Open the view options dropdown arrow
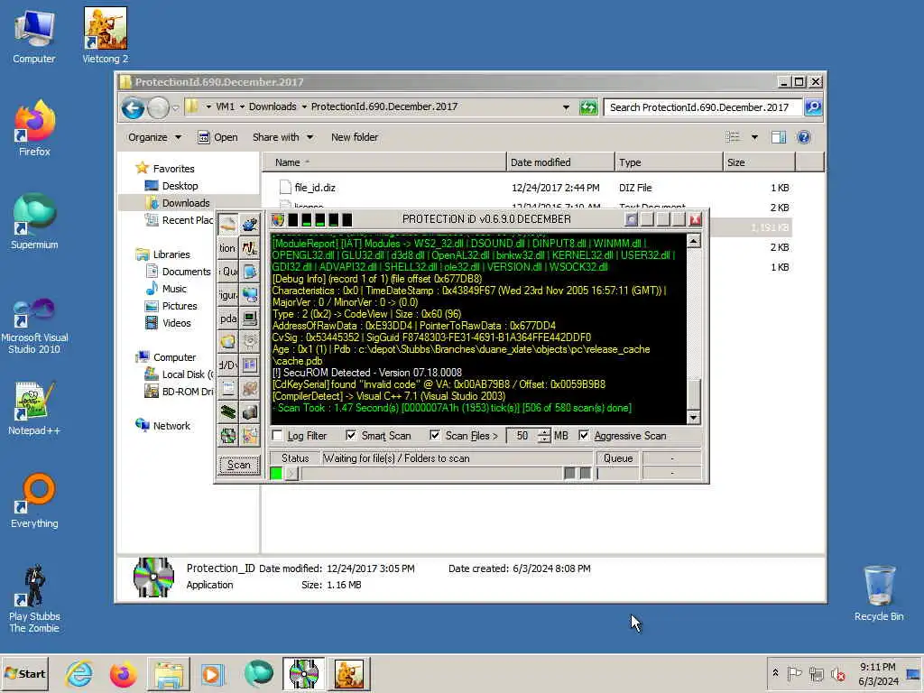 coord(754,137)
